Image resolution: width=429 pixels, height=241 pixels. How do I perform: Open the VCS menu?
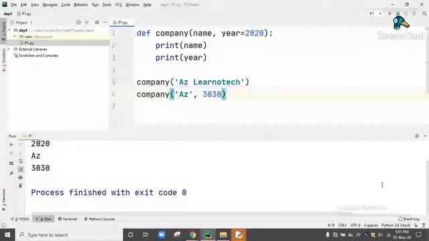point(118,5)
